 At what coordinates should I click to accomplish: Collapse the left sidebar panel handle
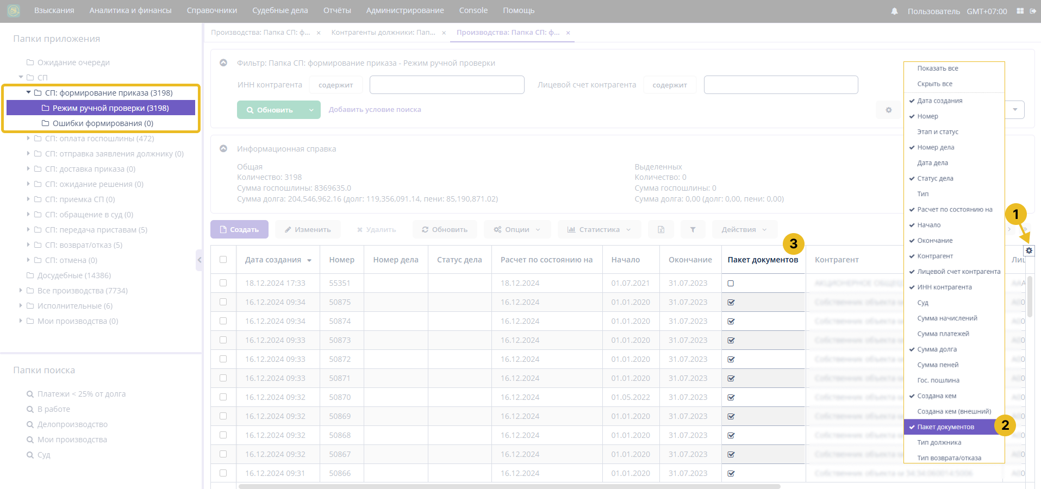199,260
